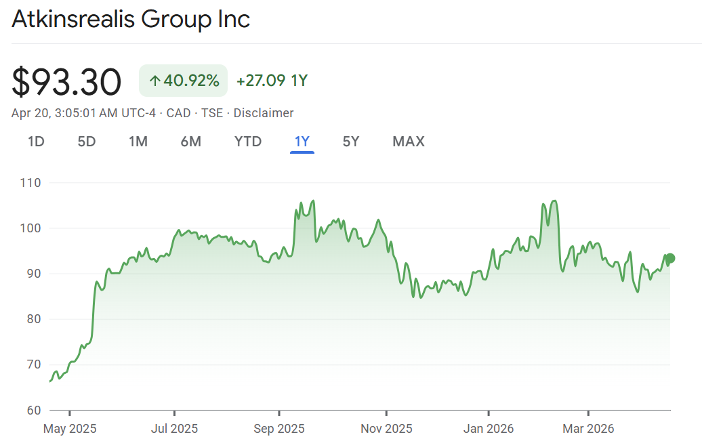The image size is (702, 443).
Task: Show the 1M chart range
Action: (138, 142)
